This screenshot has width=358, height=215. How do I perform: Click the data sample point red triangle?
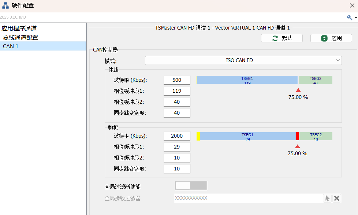[297, 146]
